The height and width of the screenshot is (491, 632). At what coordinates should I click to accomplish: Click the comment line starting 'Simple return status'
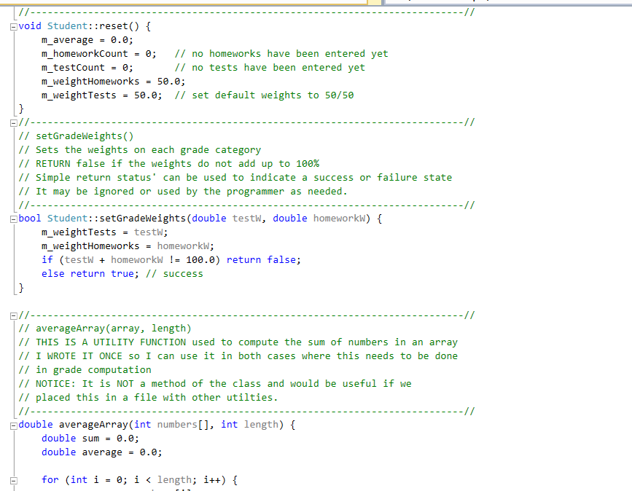235,177
